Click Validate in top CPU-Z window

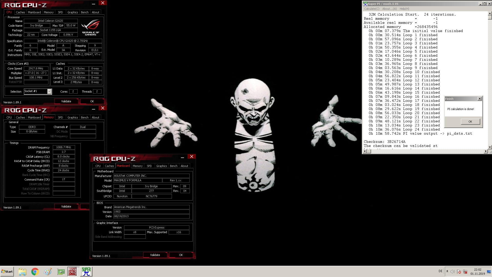tap(66, 101)
